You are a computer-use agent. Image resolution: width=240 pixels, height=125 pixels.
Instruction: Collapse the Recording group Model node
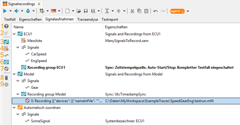18,94
